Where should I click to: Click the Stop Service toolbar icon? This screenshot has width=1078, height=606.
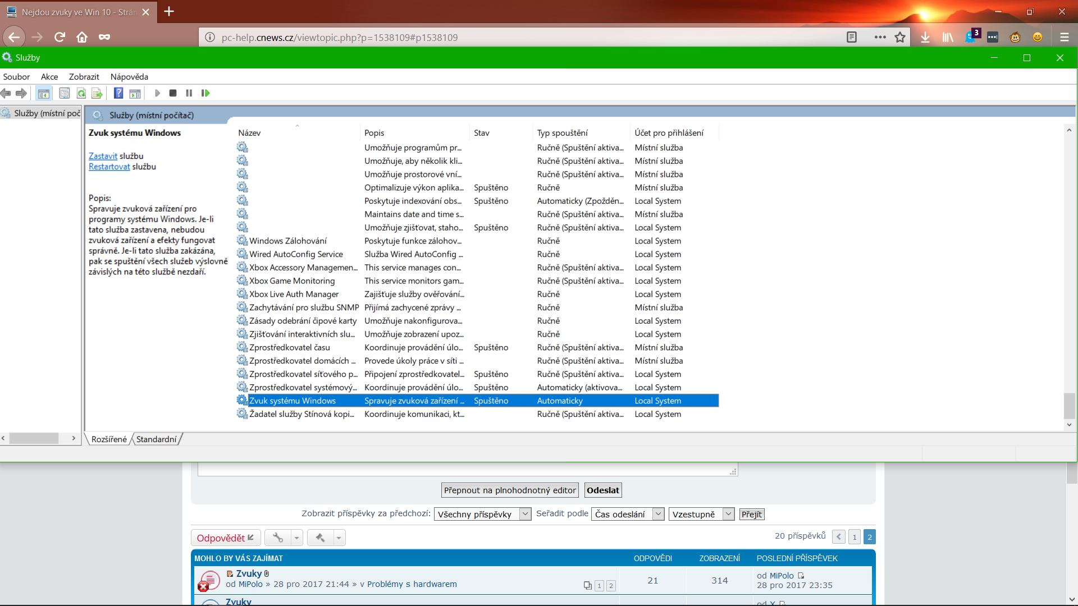173,93
